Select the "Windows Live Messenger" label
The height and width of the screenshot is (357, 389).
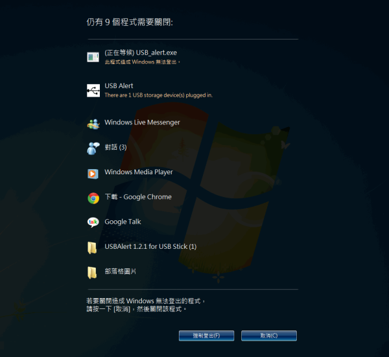[142, 122]
